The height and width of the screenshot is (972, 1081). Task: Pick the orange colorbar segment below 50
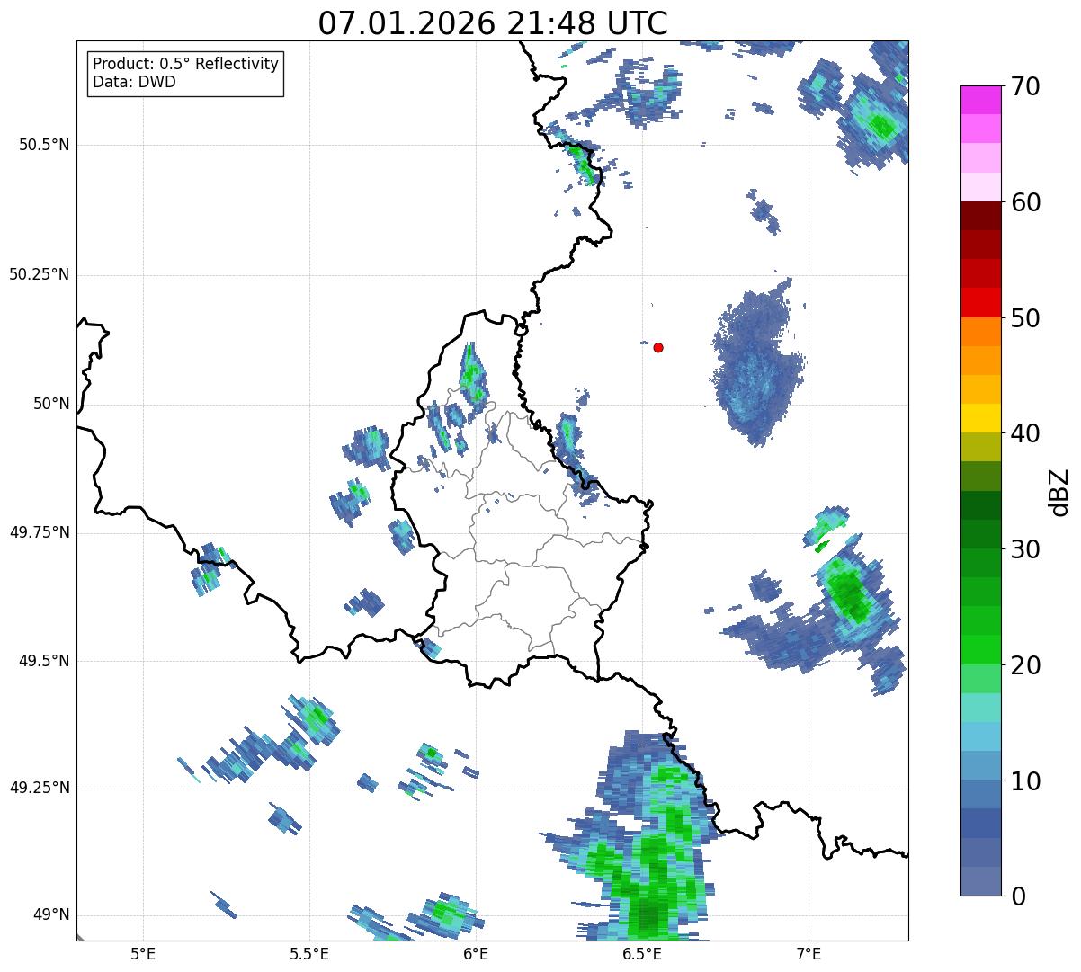pyautogui.click(x=980, y=332)
